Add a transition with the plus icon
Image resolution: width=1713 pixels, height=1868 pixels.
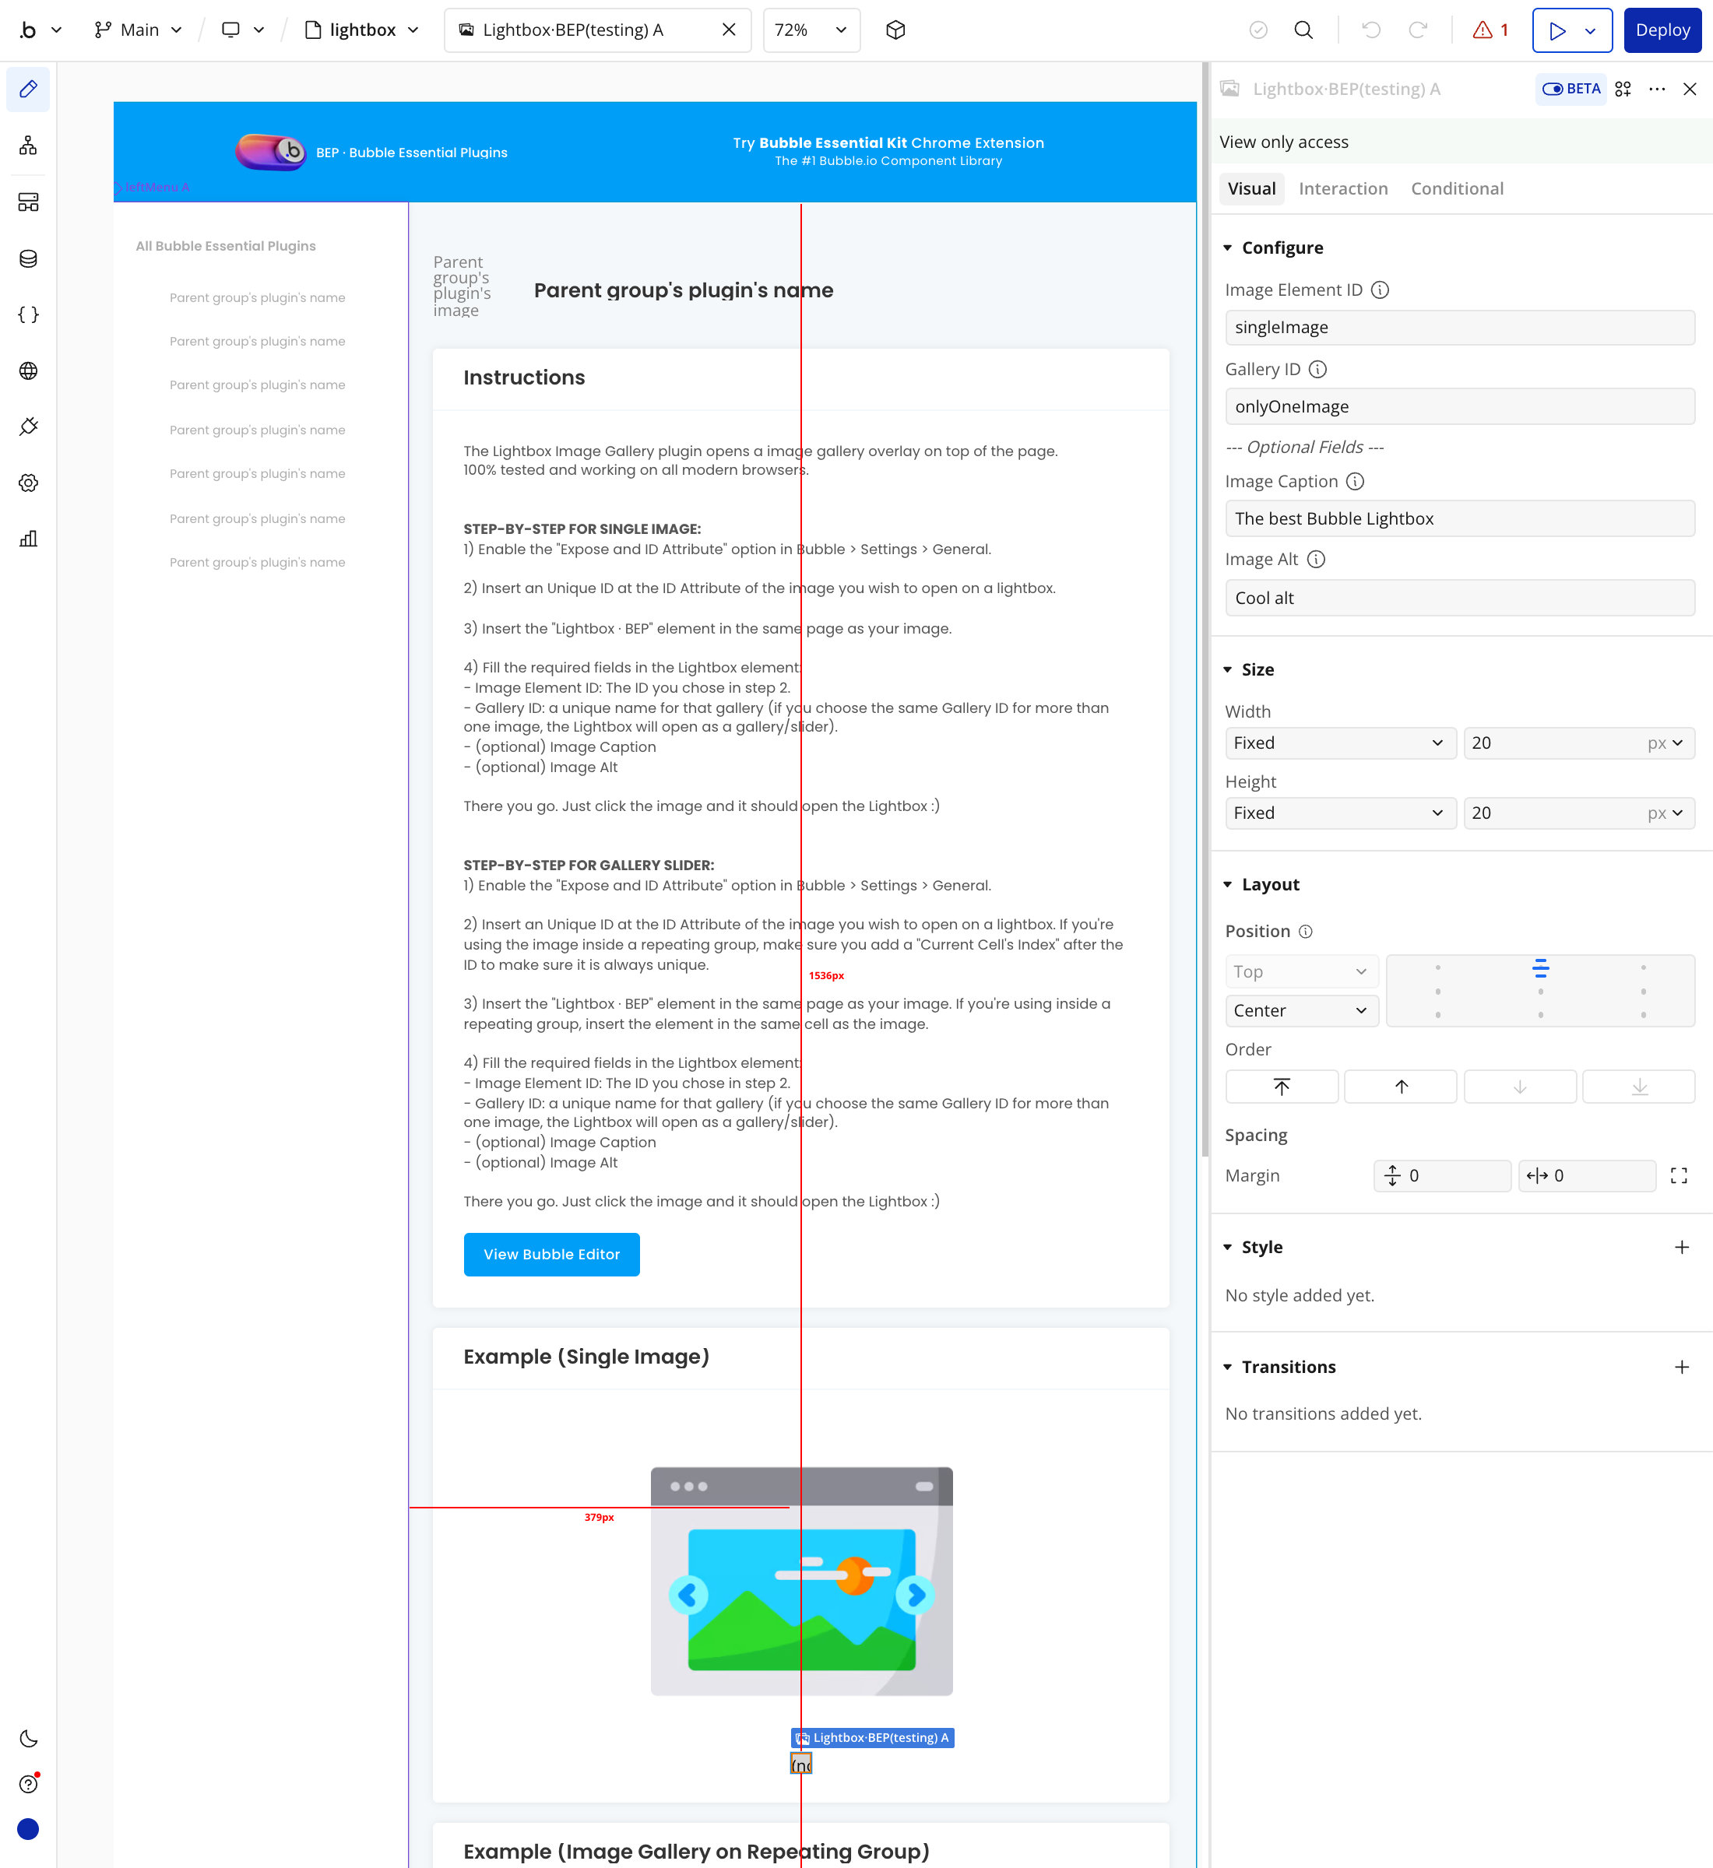[1682, 1367]
